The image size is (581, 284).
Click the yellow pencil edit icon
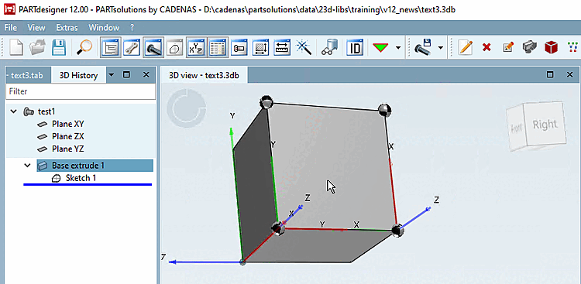pyautogui.click(x=465, y=47)
